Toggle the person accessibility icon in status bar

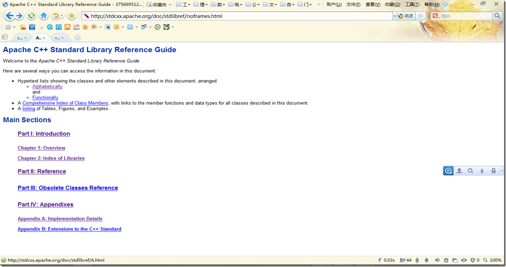[x=417, y=260]
